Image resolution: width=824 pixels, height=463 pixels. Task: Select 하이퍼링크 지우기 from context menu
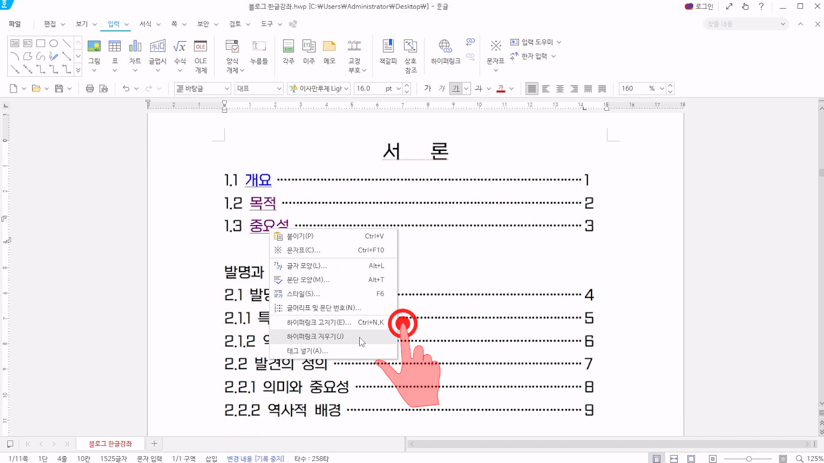[315, 337]
